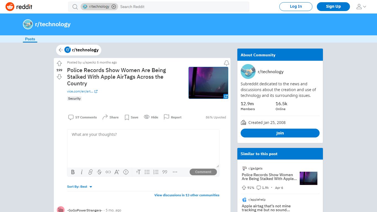Toggle strikethrough formatting in comment editor
This screenshot has width=377, height=212.
[99, 172]
